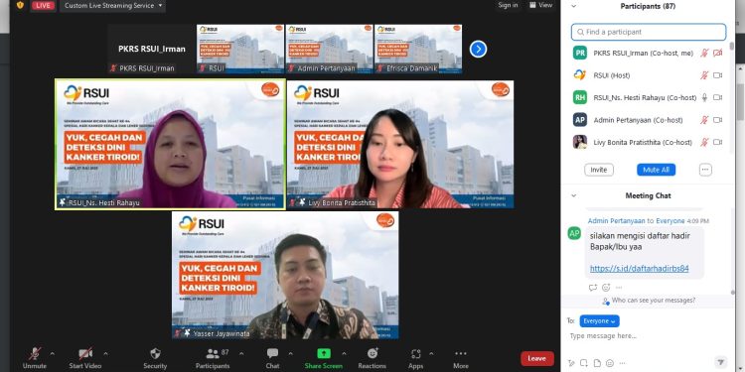Open chat message more options ellipsis

point(619,288)
